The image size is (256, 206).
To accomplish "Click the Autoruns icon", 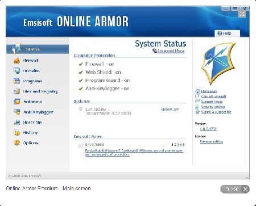I will pyautogui.click(x=16, y=102).
